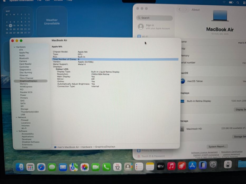The width and height of the screenshot is (246, 184).
Task: Open Finder from the Dock
Action: pyautogui.click(x=20, y=167)
